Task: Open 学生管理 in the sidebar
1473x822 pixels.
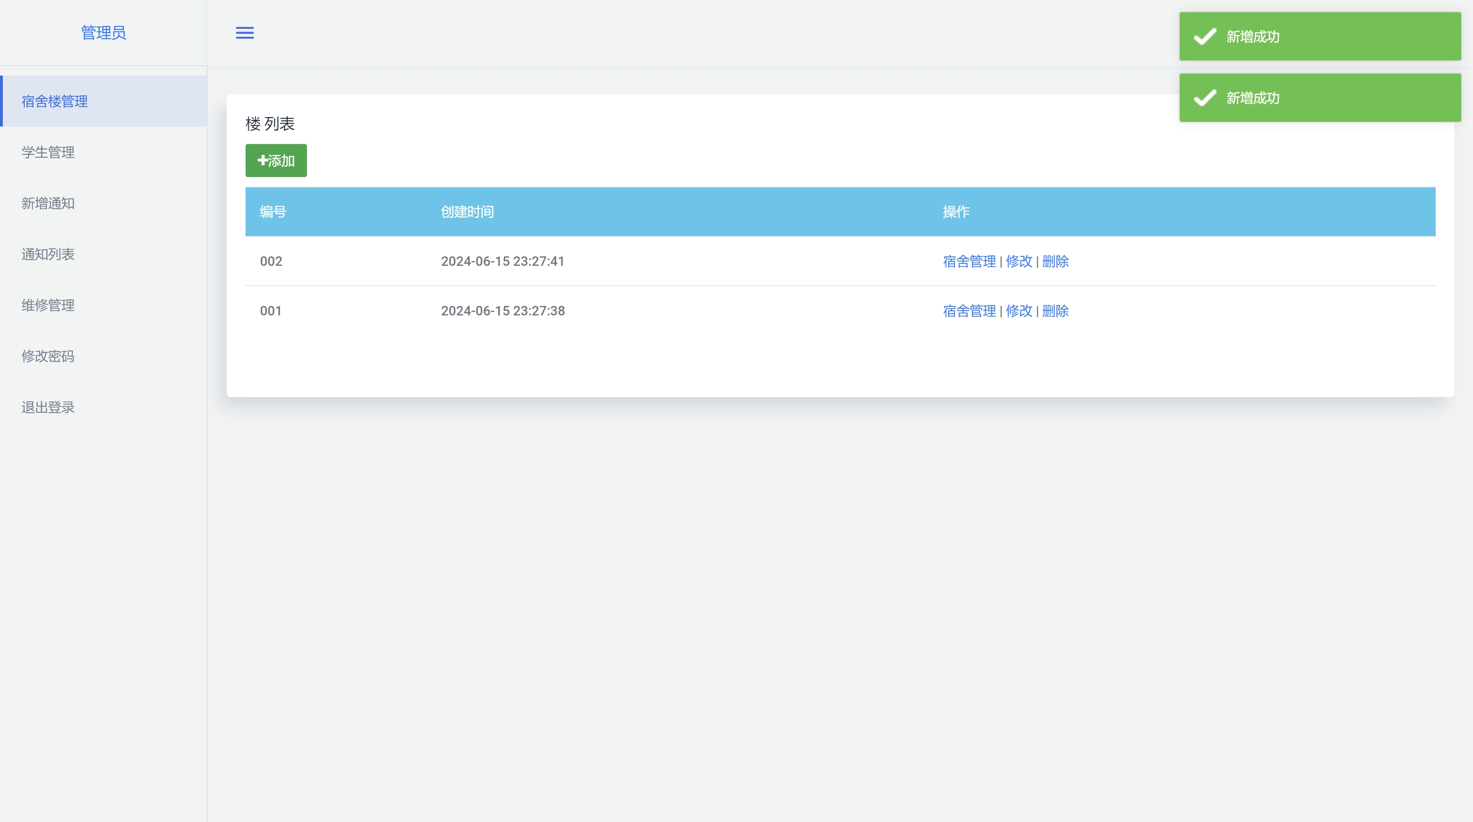Action: 48,152
